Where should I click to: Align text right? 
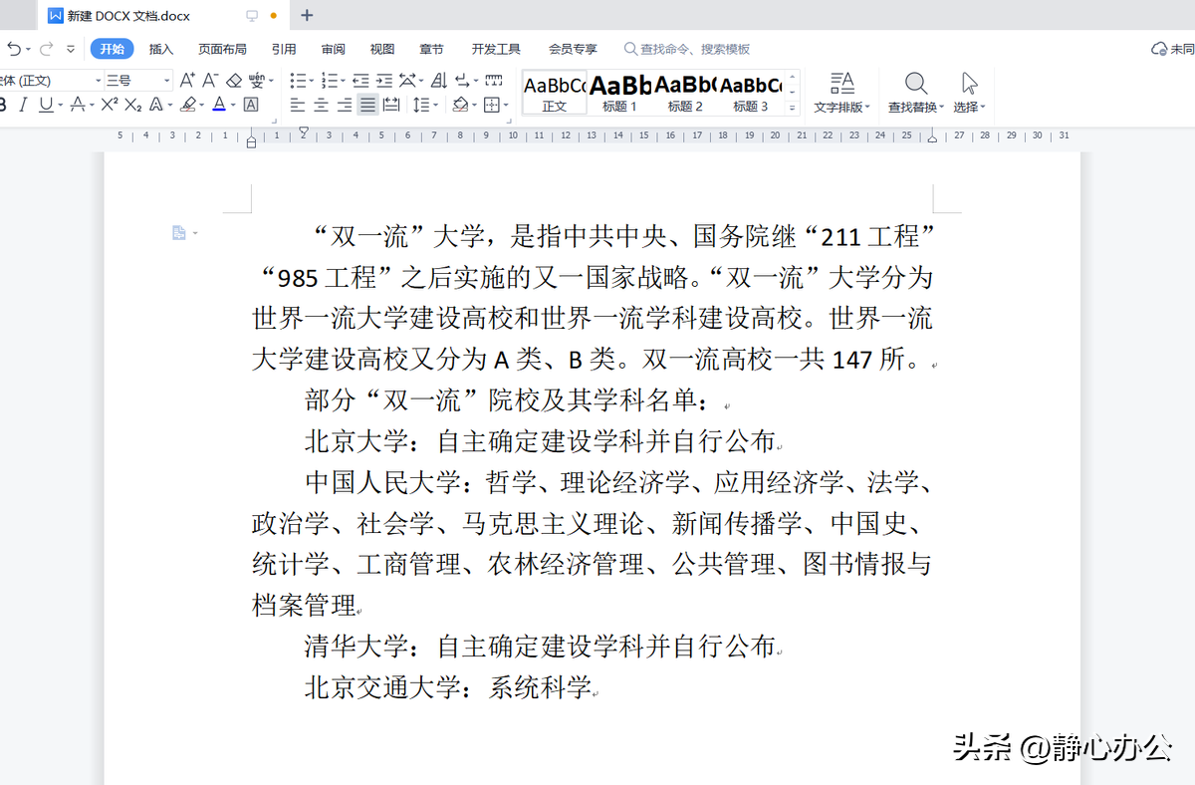[x=344, y=105]
